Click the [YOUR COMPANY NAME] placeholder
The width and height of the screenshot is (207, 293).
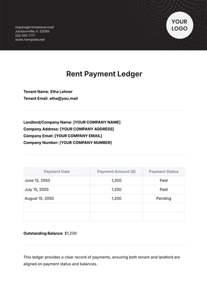pos(97,122)
